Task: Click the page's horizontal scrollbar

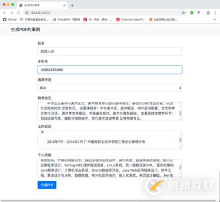Action: (x=108, y=201)
